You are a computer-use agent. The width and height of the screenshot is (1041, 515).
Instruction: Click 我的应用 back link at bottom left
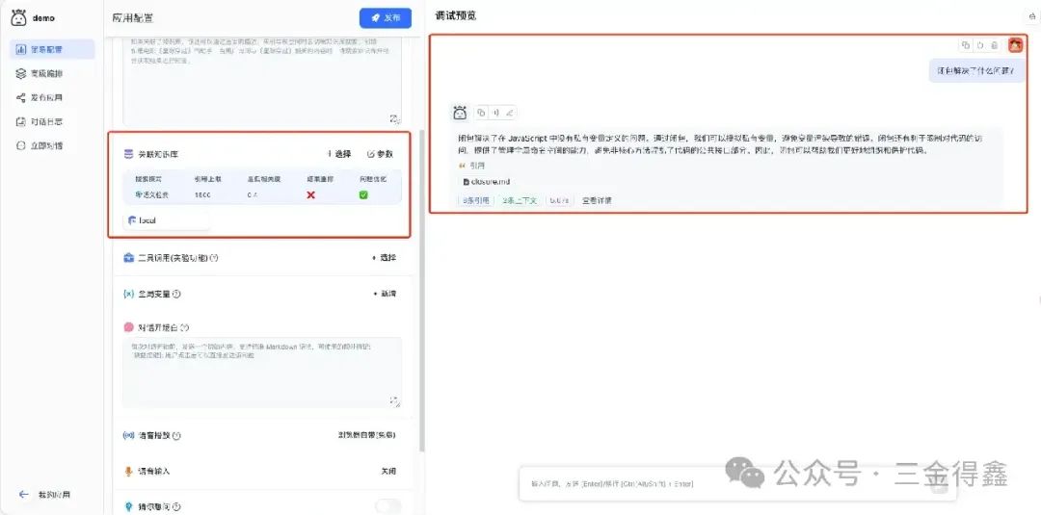44,495
